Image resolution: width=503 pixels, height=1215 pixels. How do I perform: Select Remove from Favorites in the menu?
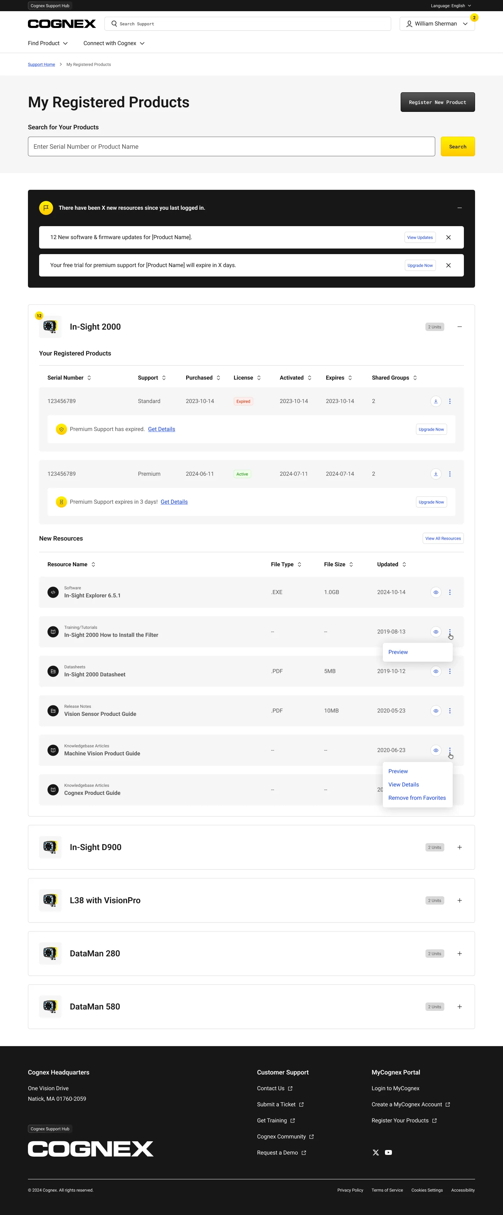click(x=417, y=798)
